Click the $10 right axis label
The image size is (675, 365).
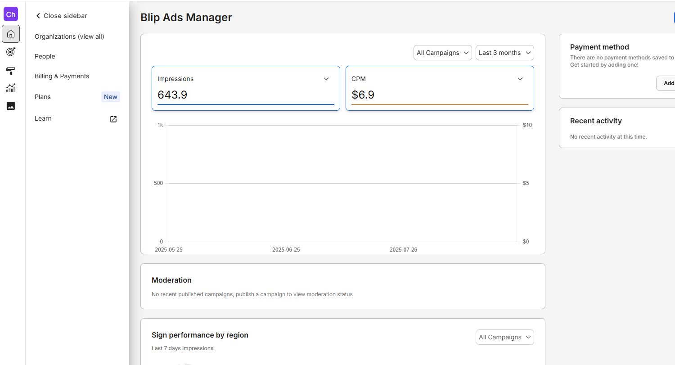(x=527, y=125)
